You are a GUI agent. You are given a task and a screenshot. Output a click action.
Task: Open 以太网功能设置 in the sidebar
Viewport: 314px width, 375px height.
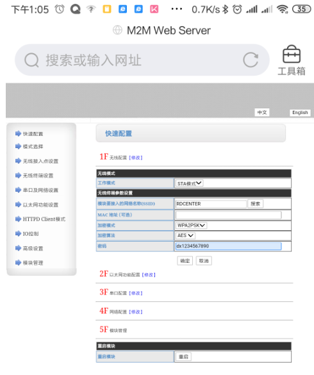40,205
